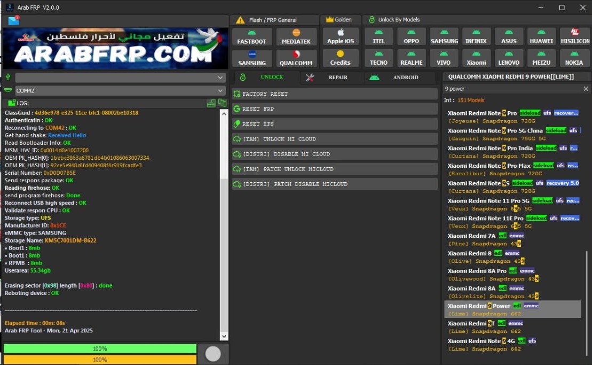This screenshot has height=365, width=592.
Task: Run [TAM] PATCH UNLOCK MICLOUD
Action: coord(335,169)
